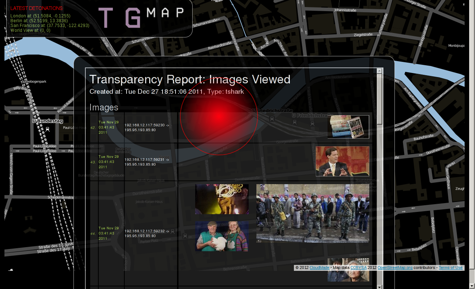
Task: Open the CloudMade link in map attribution
Action: click(320, 268)
